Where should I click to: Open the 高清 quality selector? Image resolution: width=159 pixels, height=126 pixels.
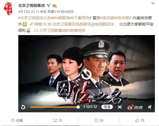107,107
